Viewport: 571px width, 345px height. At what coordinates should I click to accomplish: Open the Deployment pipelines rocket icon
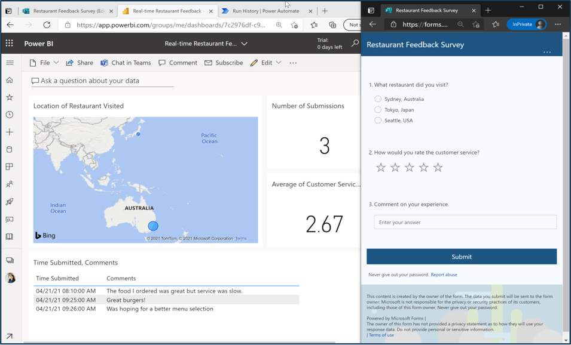point(10,202)
